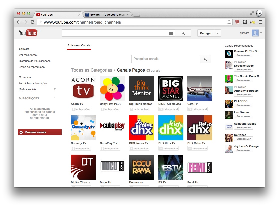279x207 pixels.
Task: Click the ppIware user avatar
Action: 255,33
